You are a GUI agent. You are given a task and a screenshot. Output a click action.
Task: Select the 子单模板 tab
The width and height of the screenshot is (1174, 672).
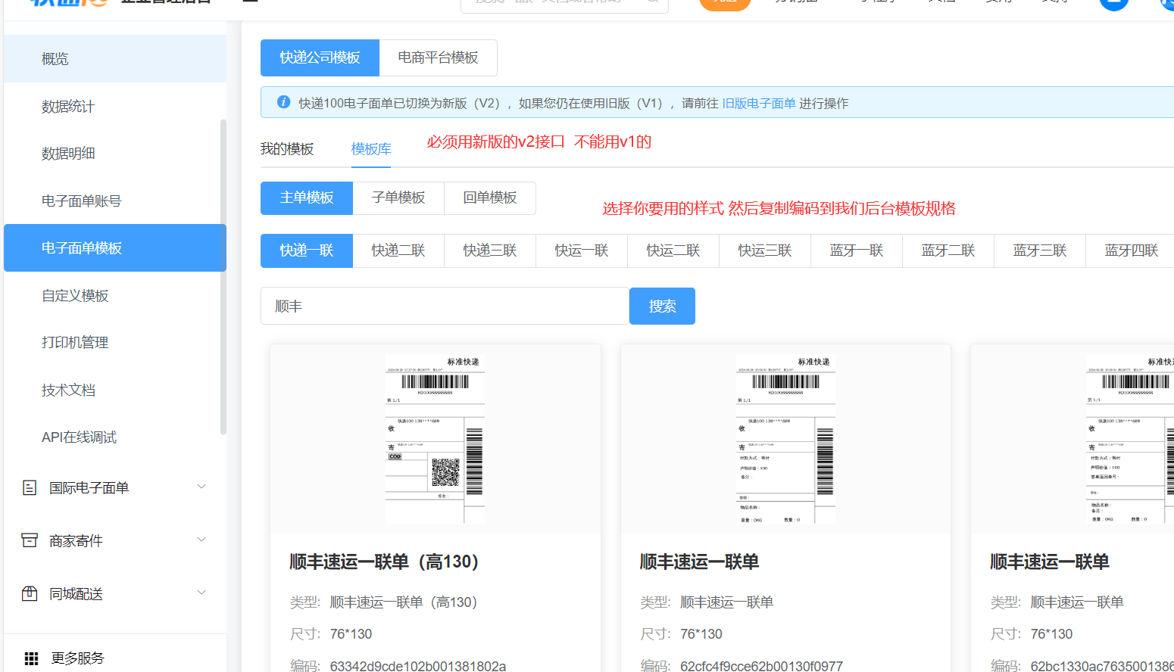click(398, 198)
